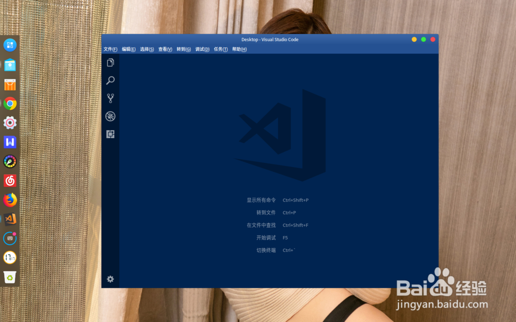Open the 调试(D) menu

tap(202, 49)
